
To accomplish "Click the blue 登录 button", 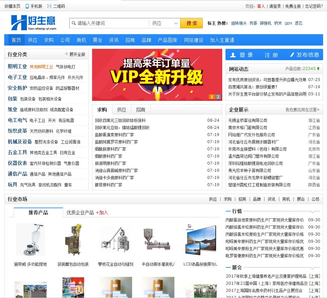I will coord(242,55).
